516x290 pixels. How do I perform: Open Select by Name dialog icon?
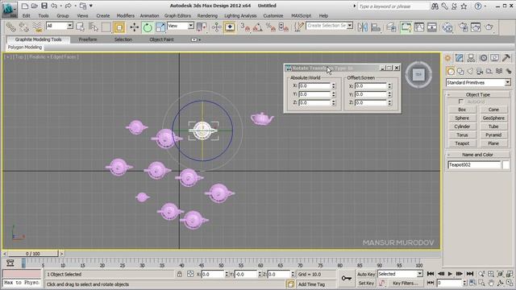click(x=94, y=27)
